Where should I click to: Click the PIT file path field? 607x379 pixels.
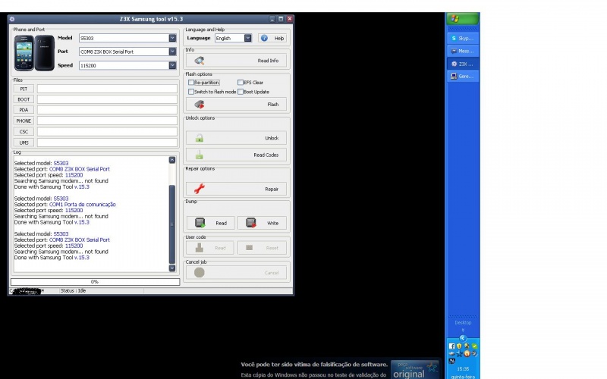[107, 89]
